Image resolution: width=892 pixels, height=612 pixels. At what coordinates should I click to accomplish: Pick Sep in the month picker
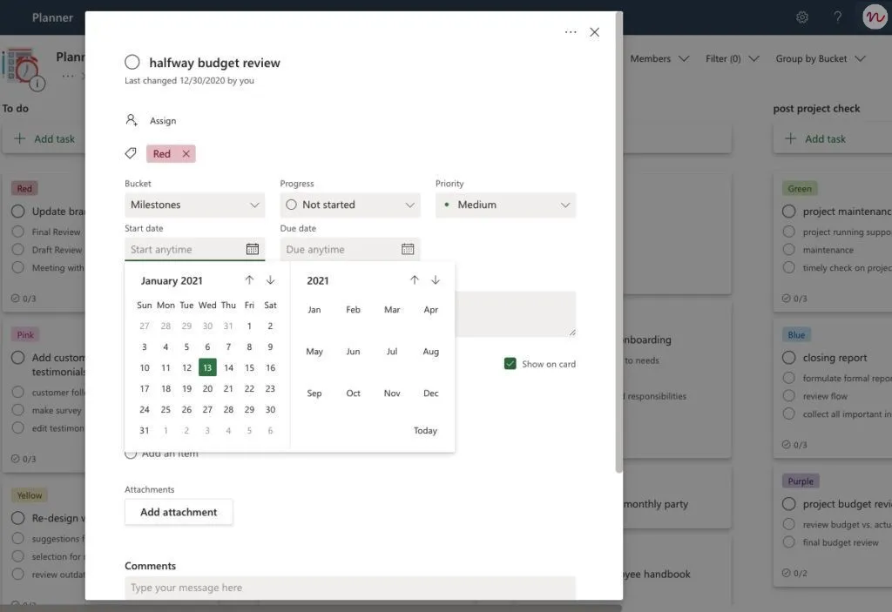[x=314, y=393]
